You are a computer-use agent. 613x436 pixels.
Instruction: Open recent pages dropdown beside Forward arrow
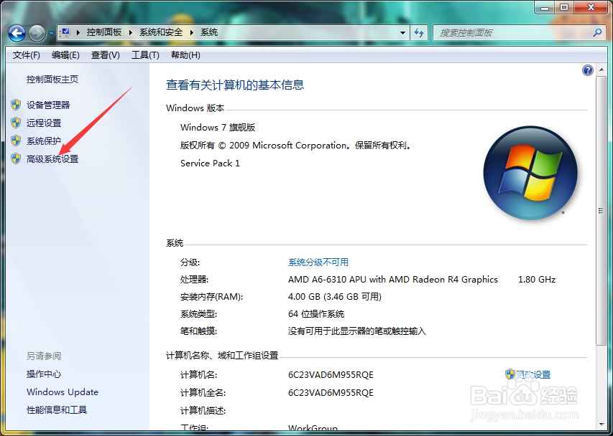(51, 34)
